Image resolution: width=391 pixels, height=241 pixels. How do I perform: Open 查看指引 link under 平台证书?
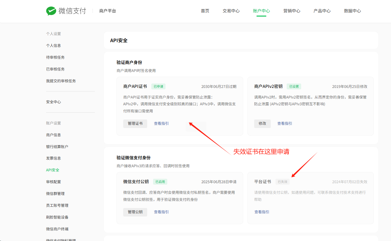pos(262,212)
